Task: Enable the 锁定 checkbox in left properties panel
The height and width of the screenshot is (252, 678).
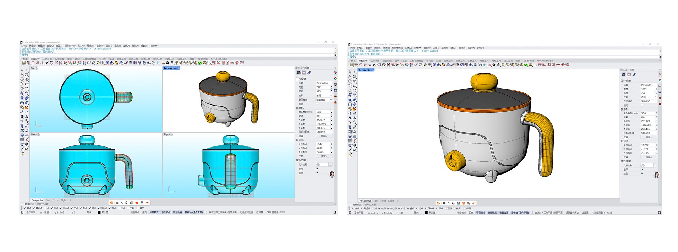Action: [317, 104]
